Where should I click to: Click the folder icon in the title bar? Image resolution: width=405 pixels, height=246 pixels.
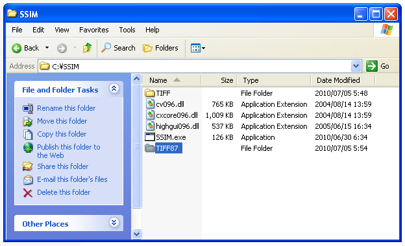click(x=12, y=14)
